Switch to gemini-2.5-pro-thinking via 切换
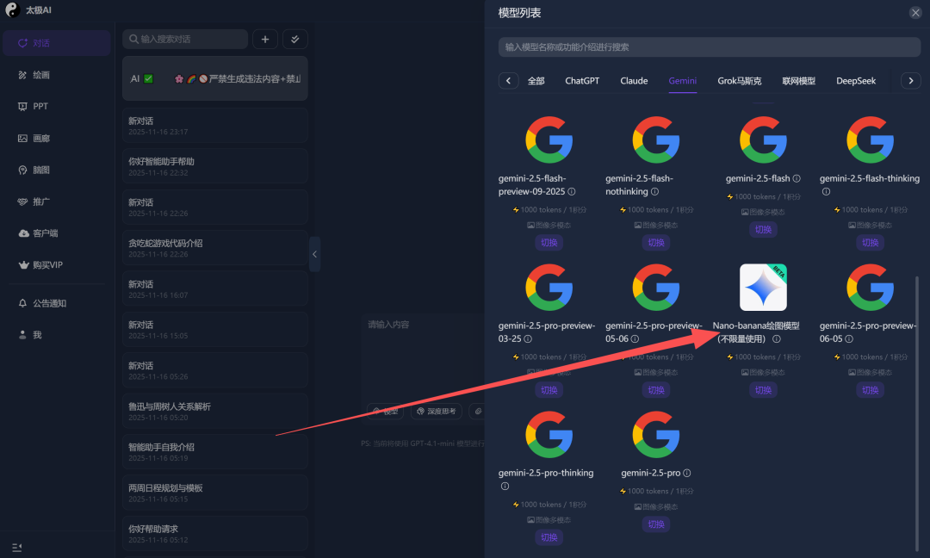Viewport: 930px width, 558px height. (549, 537)
